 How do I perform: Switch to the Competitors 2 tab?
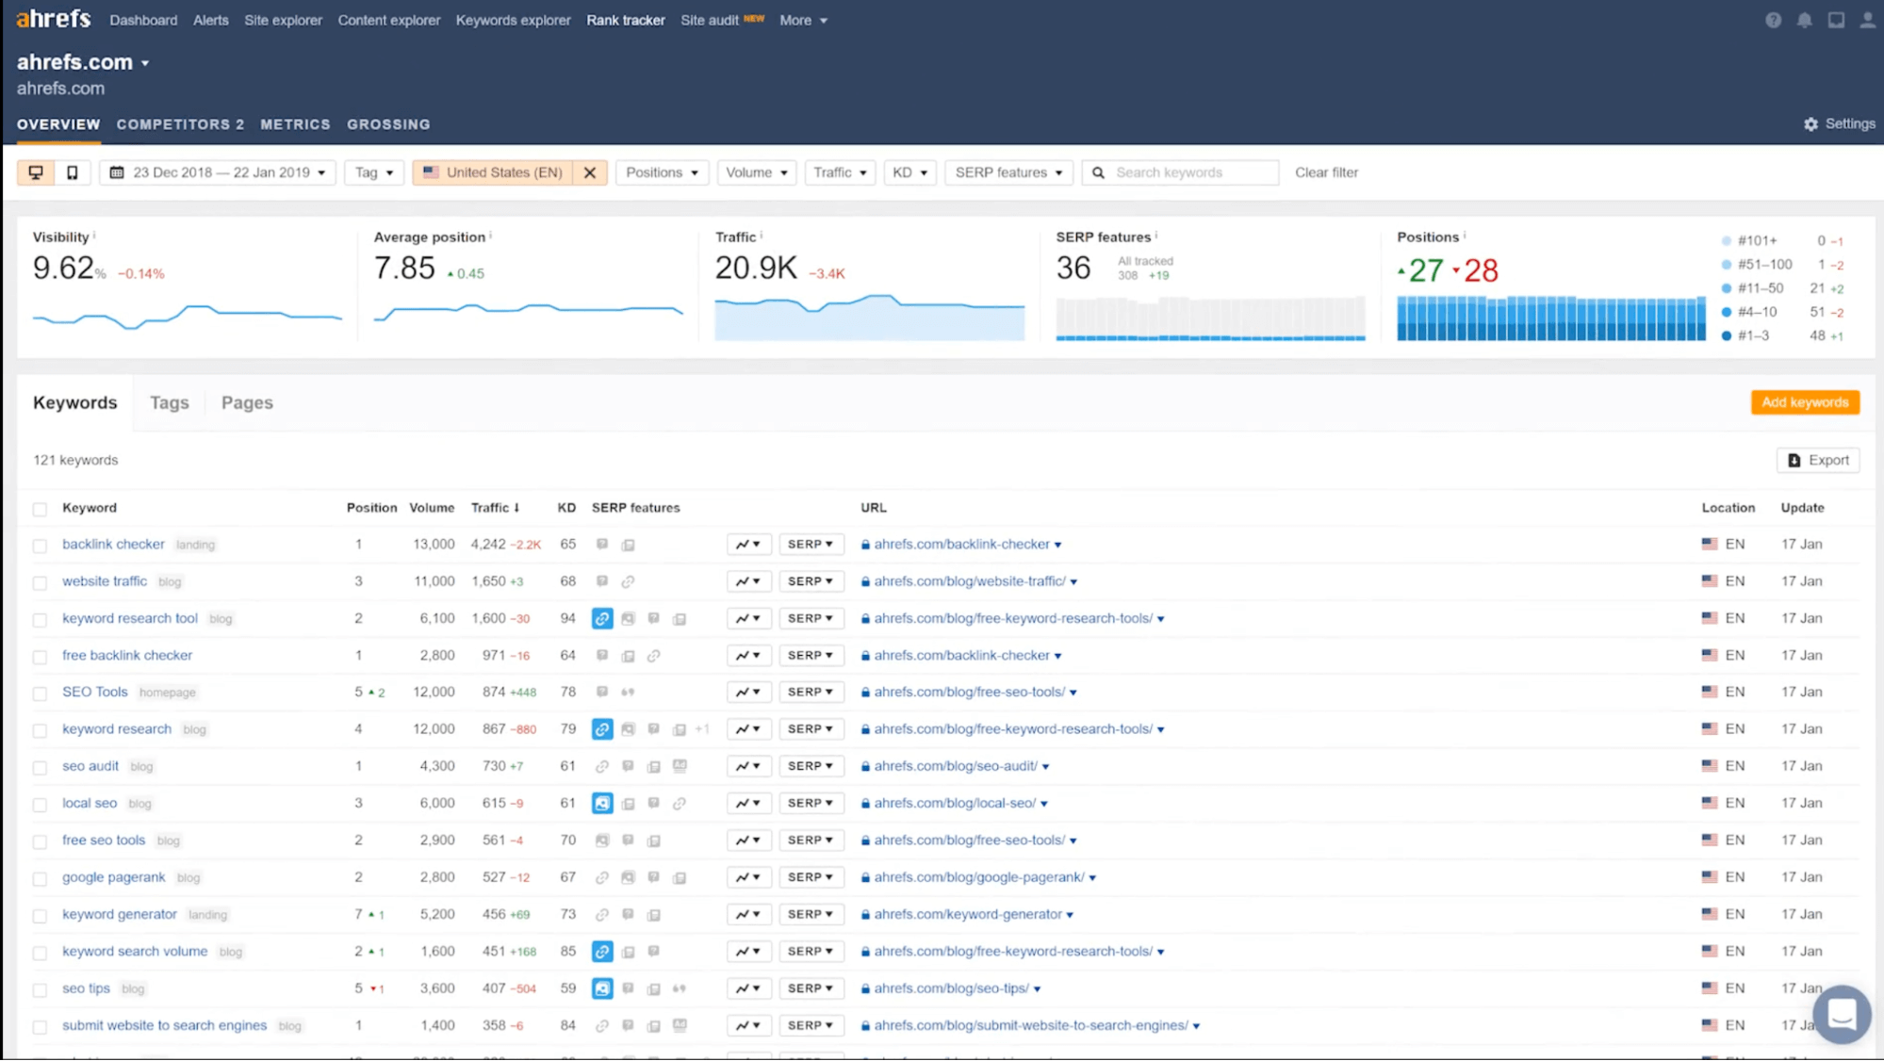pos(180,124)
